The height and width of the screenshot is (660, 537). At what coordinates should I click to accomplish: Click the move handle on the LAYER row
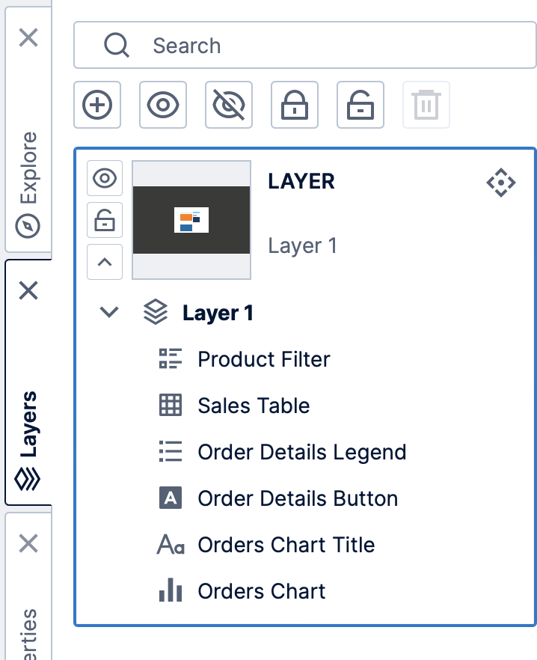point(501,182)
